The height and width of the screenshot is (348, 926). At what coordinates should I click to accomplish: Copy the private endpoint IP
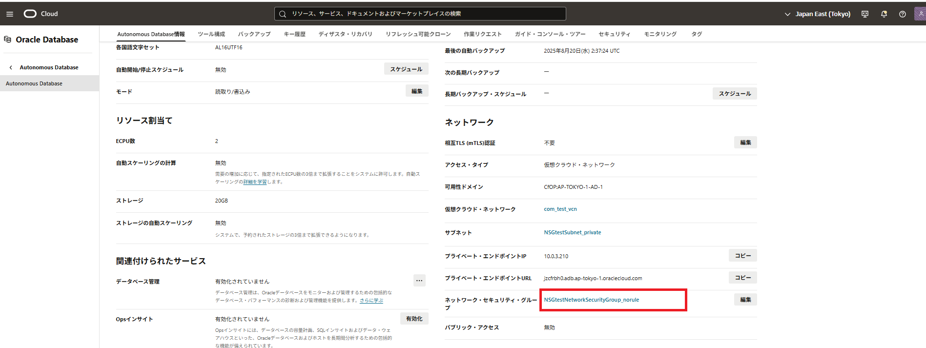[743, 255]
